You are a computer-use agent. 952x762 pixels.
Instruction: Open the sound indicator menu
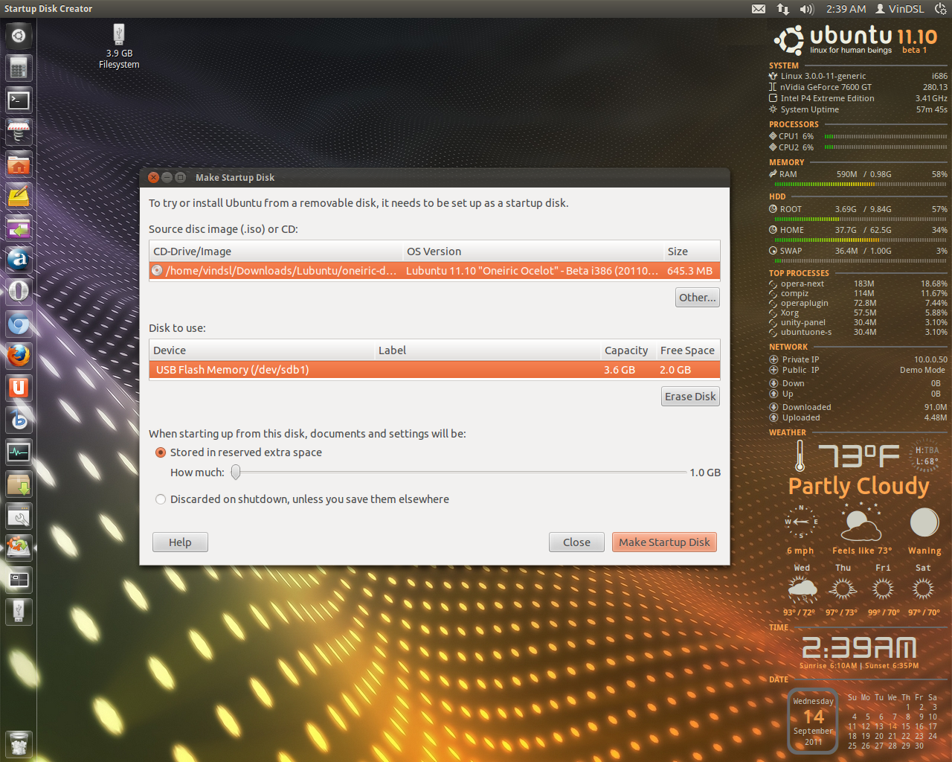click(805, 8)
